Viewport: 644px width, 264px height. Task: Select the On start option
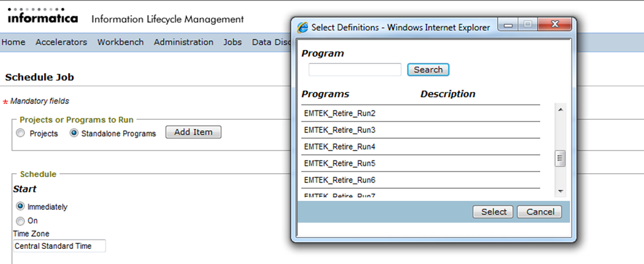(x=20, y=221)
